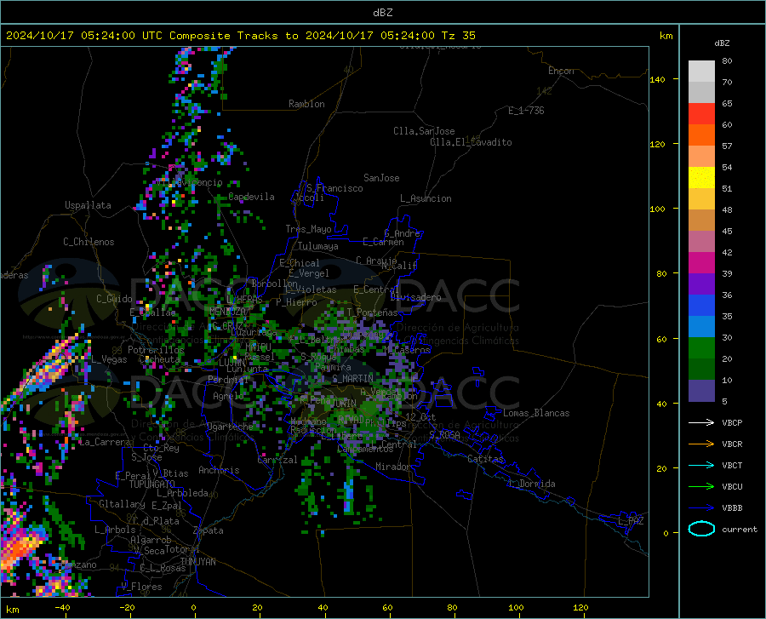Click the '140' tick on the right axis

657,79
